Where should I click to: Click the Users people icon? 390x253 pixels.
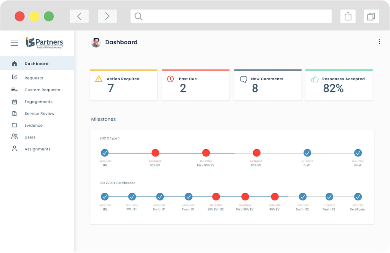coord(14,137)
